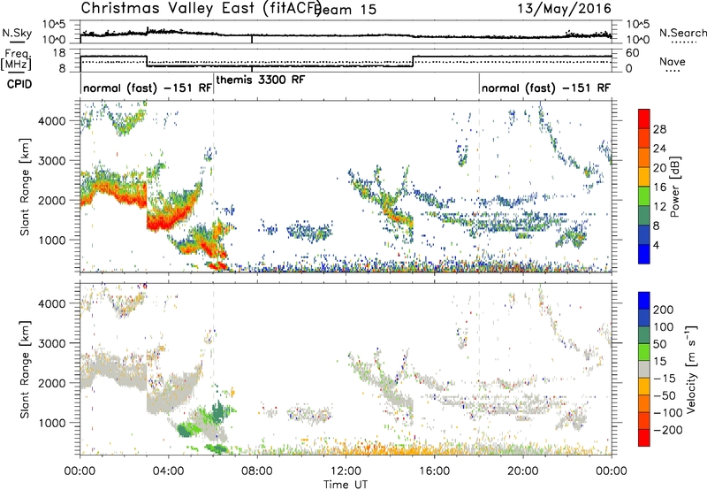
Task: Click the '00:00' label at the time axis end
Action: 612,471
